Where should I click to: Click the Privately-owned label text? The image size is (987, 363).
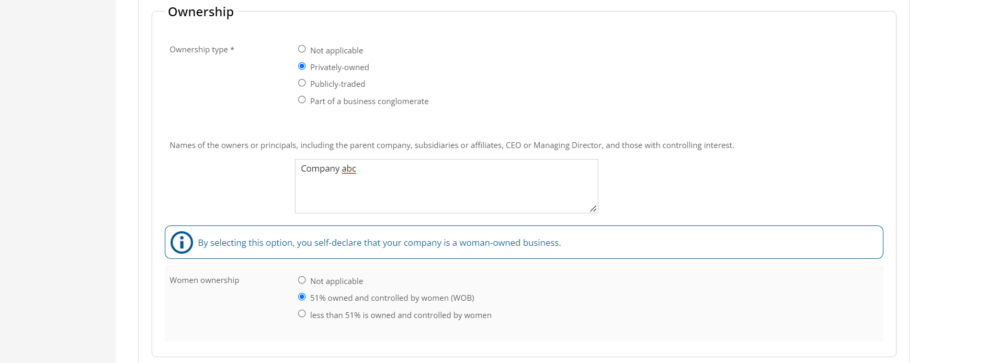pyautogui.click(x=339, y=67)
